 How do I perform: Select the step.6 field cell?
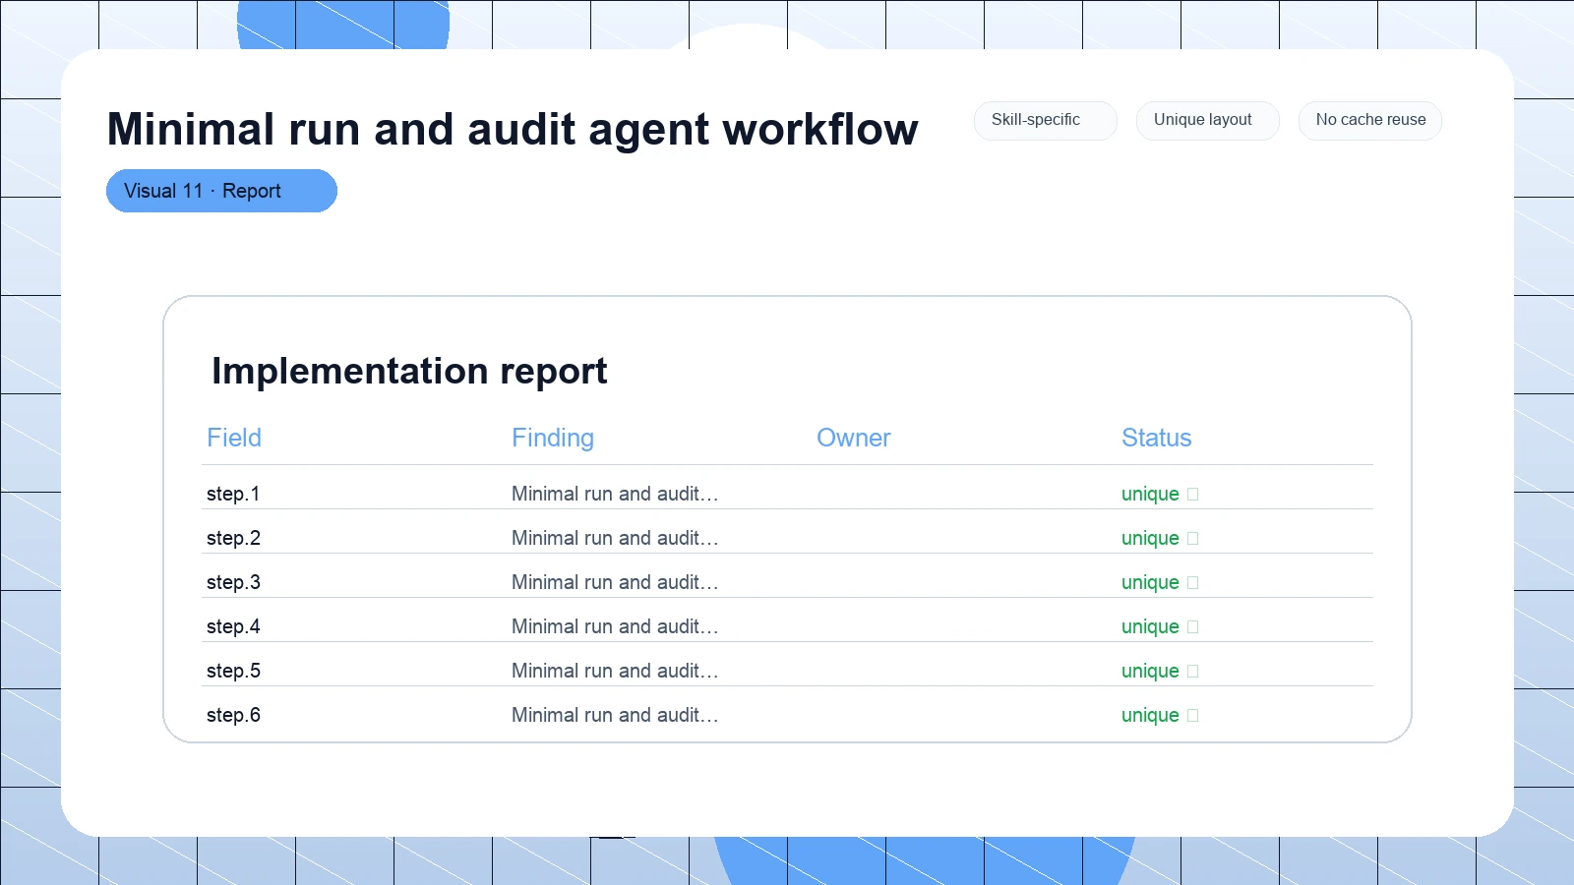click(x=233, y=715)
